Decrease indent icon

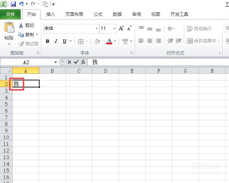pos(170,41)
